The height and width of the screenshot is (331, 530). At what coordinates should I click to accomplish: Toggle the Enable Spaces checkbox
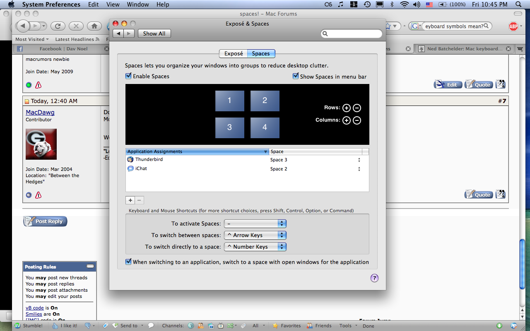(128, 76)
